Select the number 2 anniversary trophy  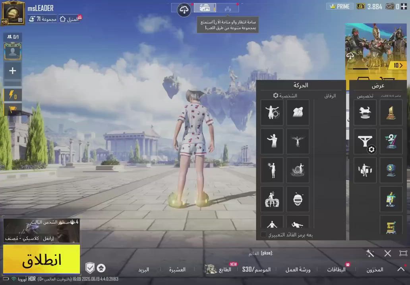pyautogui.click(x=391, y=141)
